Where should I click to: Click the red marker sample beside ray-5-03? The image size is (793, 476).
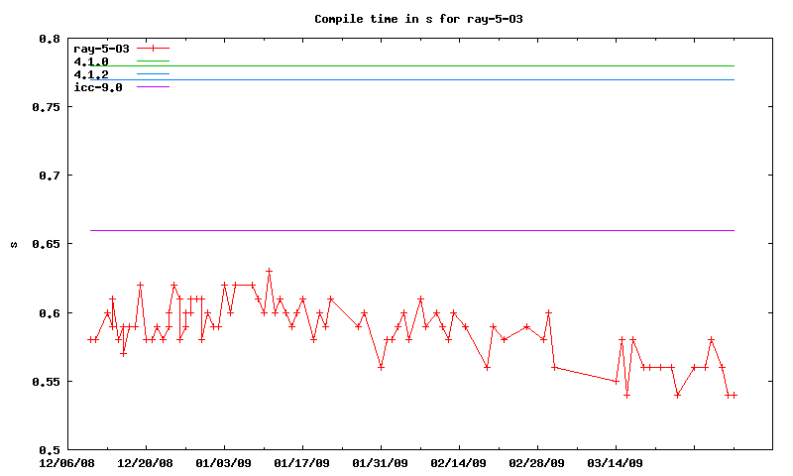pyautogui.click(x=154, y=48)
